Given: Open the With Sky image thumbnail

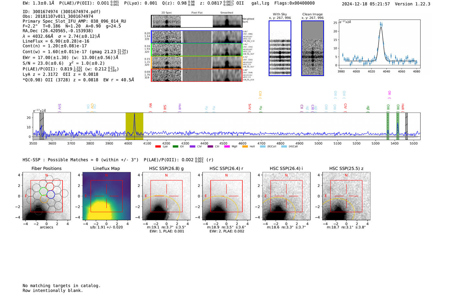Looking at the screenshot, I should (280, 48).
